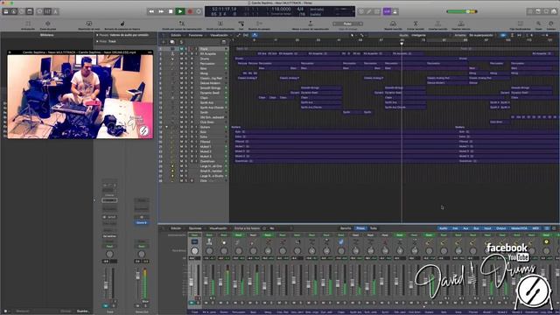
Task: Solo the Percussion track
Action: tap(185, 64)
